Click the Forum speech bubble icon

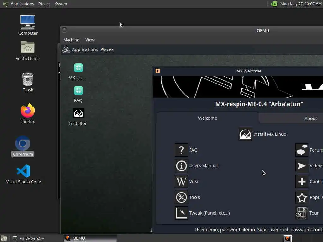click(x=302, y=150)
